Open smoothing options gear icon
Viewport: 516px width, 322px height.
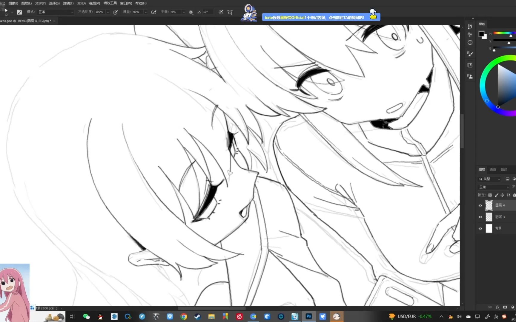[191, 12]
